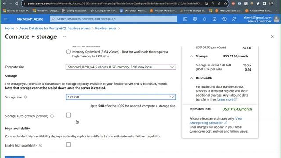Open the browser extensions puzzle icon
Viewport: 281px width, 158px height.
click(x=258, y=4)
